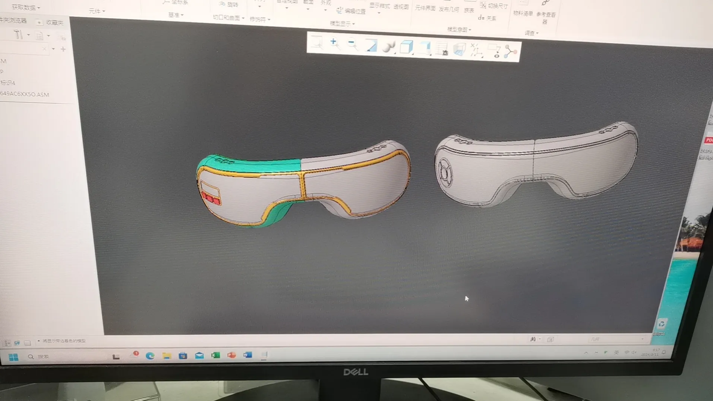Open PowerPoint from taskbar
Viewport: 713px width, 401px height.
coord(231,355)
